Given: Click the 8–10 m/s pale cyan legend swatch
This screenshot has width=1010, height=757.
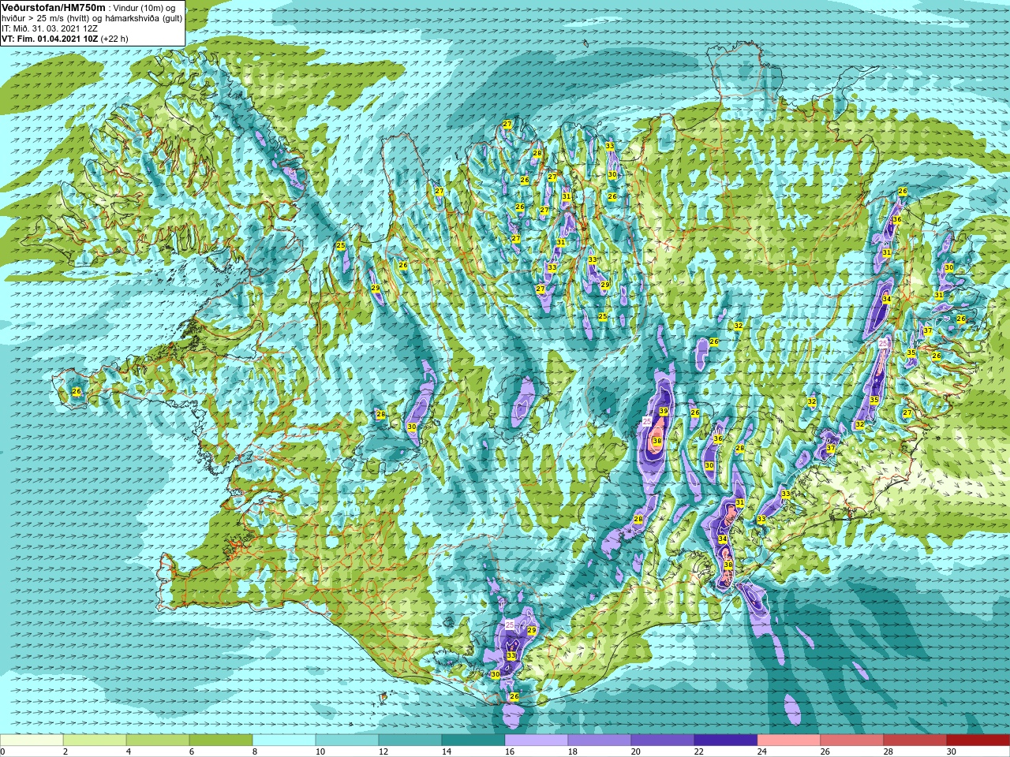Looking at the screenshot, I should [x=284, y=740].
